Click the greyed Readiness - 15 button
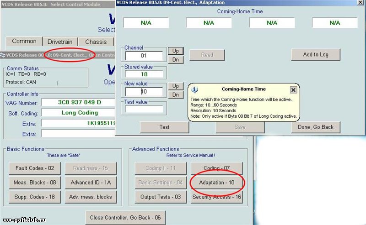This screenshot has height=225, width=366. pos(91,168)
